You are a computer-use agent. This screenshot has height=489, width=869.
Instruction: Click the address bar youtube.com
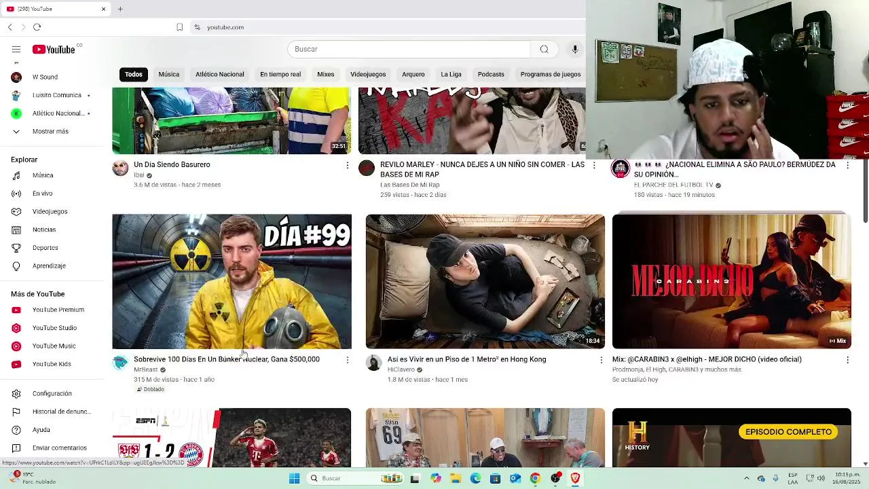[225, 27]
